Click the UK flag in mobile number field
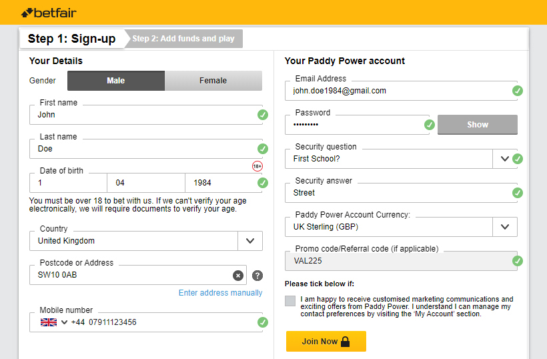 (49, 322)
